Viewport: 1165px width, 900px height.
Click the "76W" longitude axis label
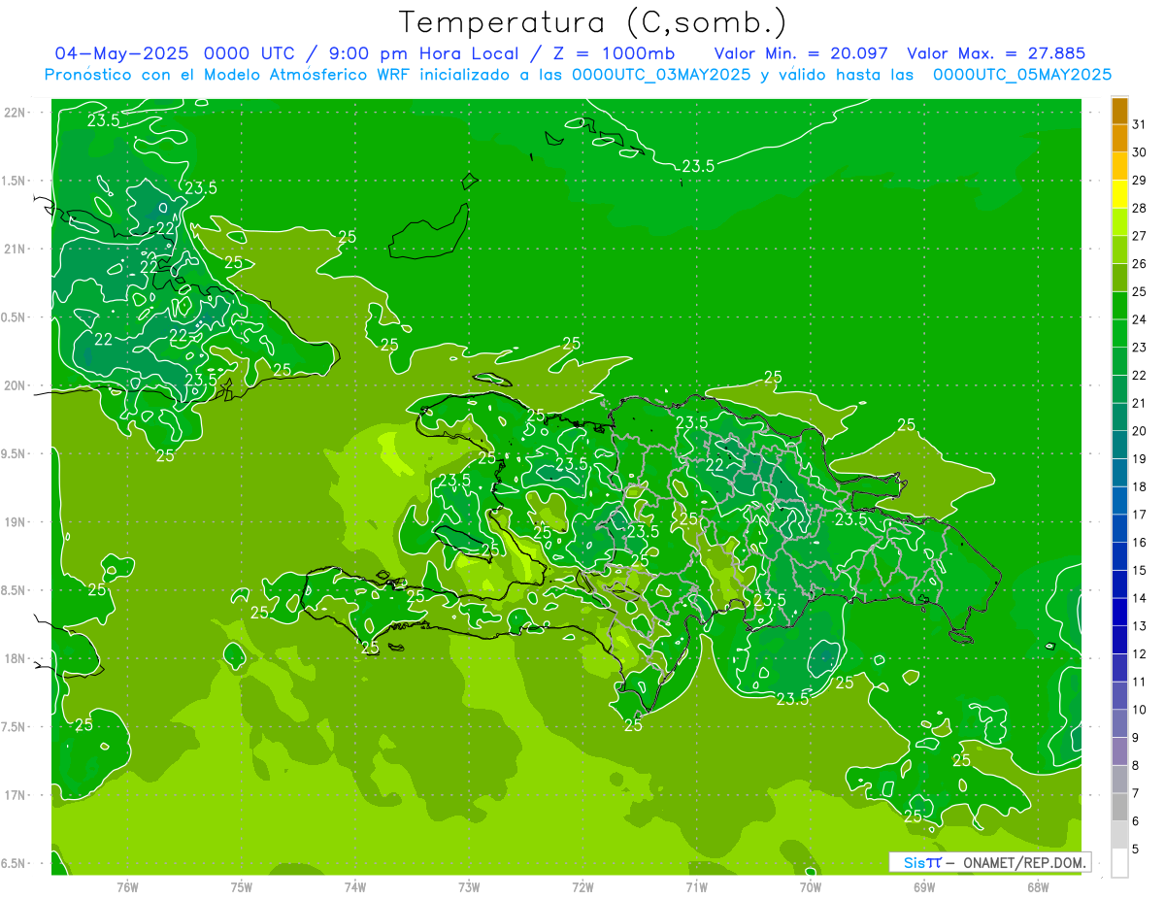point(128,886)
